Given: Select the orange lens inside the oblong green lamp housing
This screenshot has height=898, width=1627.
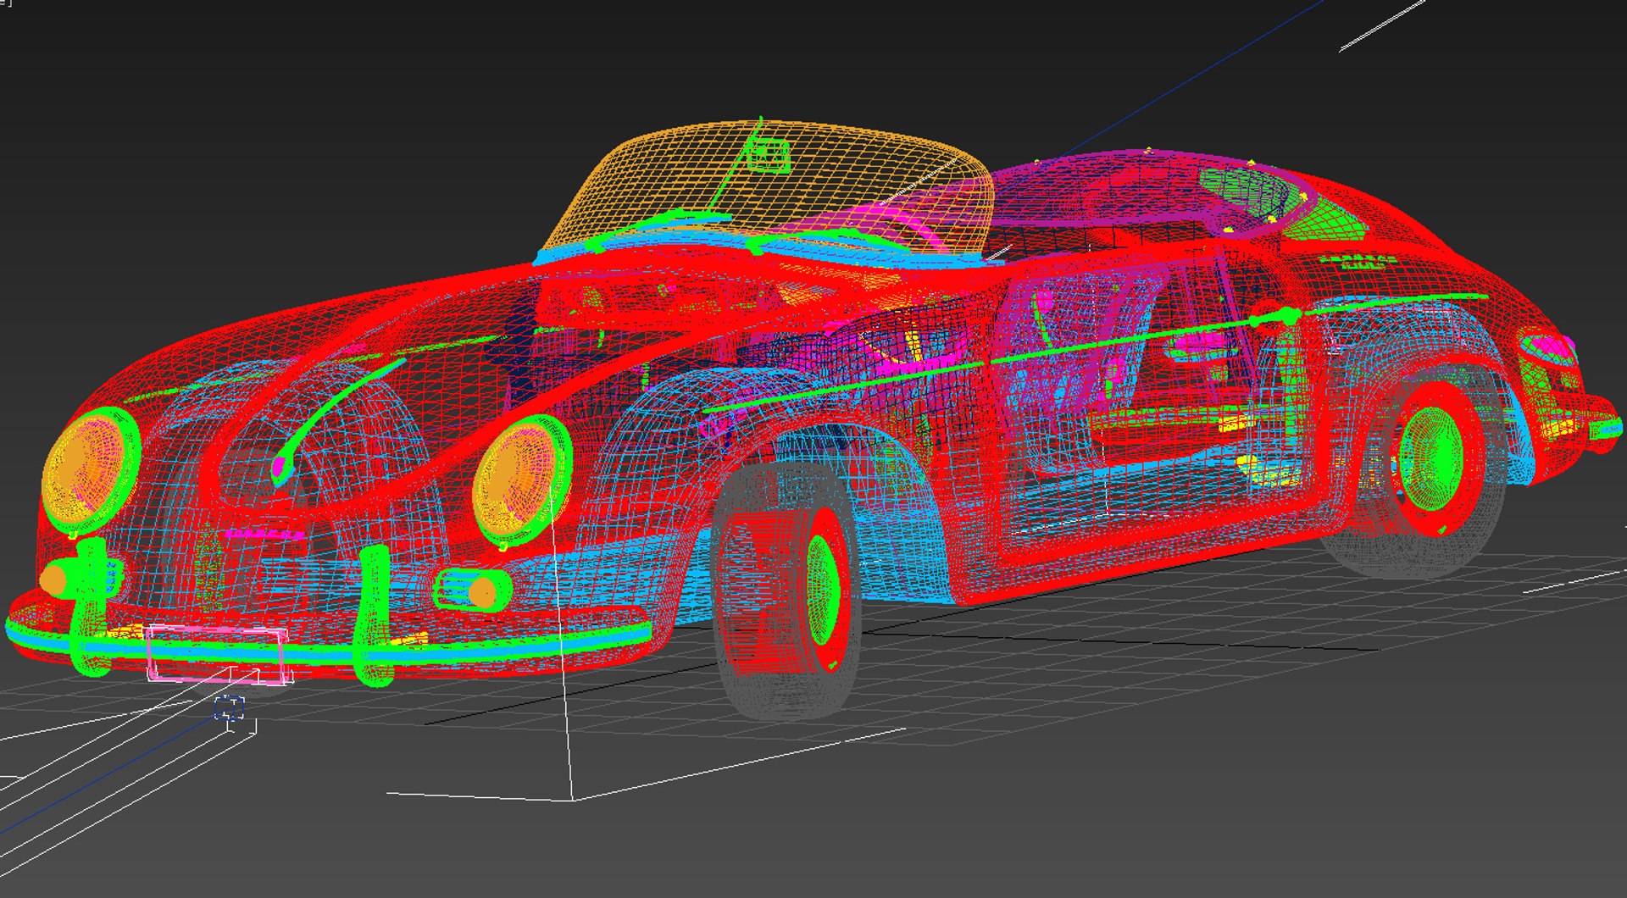Looking at the screenshot, I should coord(485,591).
